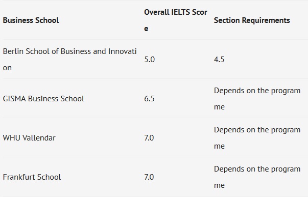
Task: Select Berlin School of Business and Innovation
Action: click(70, 60)
